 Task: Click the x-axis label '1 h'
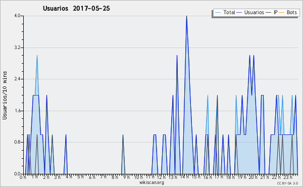click(x=34, y=177)
